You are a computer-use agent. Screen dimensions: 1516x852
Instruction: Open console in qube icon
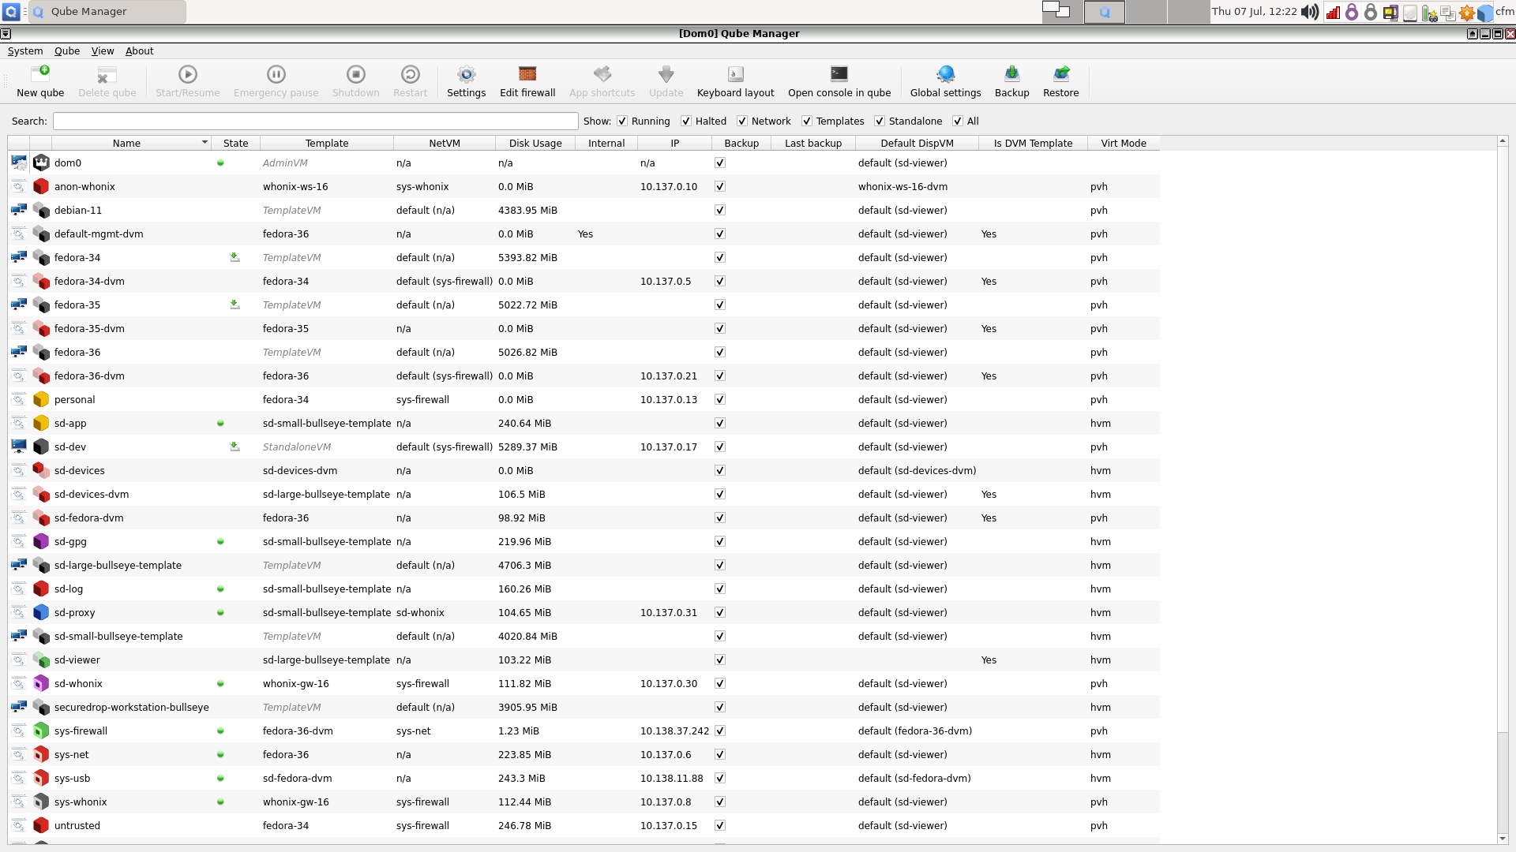(839, 75)
